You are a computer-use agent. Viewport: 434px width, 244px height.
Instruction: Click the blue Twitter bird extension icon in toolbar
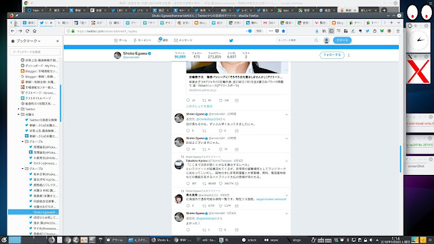point(368,31)
